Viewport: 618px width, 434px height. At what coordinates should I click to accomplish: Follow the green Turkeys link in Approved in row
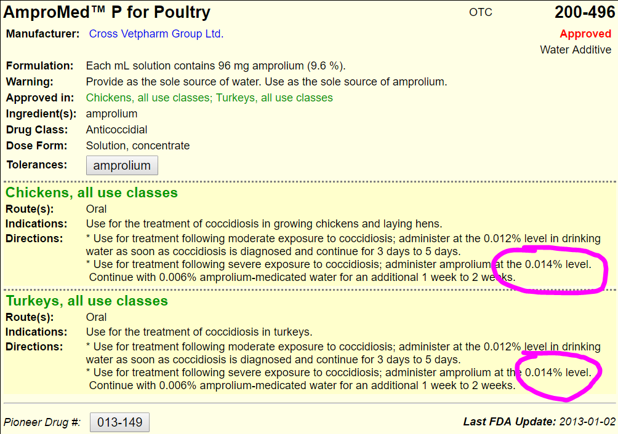tap(274, 98)
